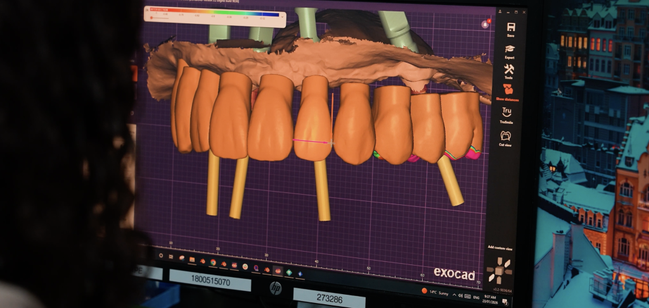Open the blue app icon at taskbar end
The height and width of the screenshot is (308, 649).
pos(300,274)
